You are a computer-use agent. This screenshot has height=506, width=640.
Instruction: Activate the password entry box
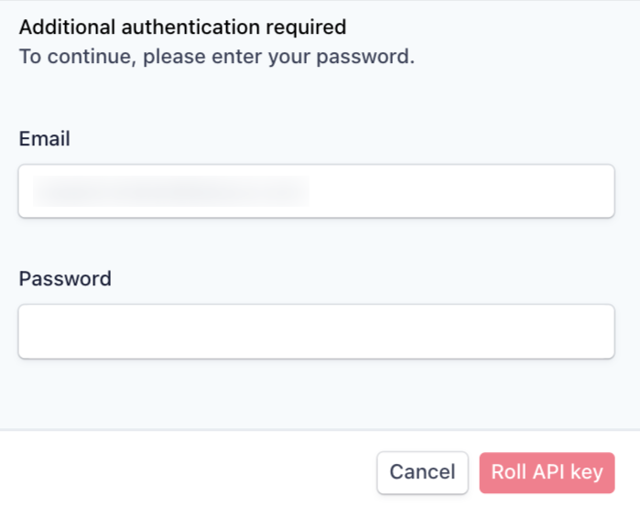(x=316, y=331)
